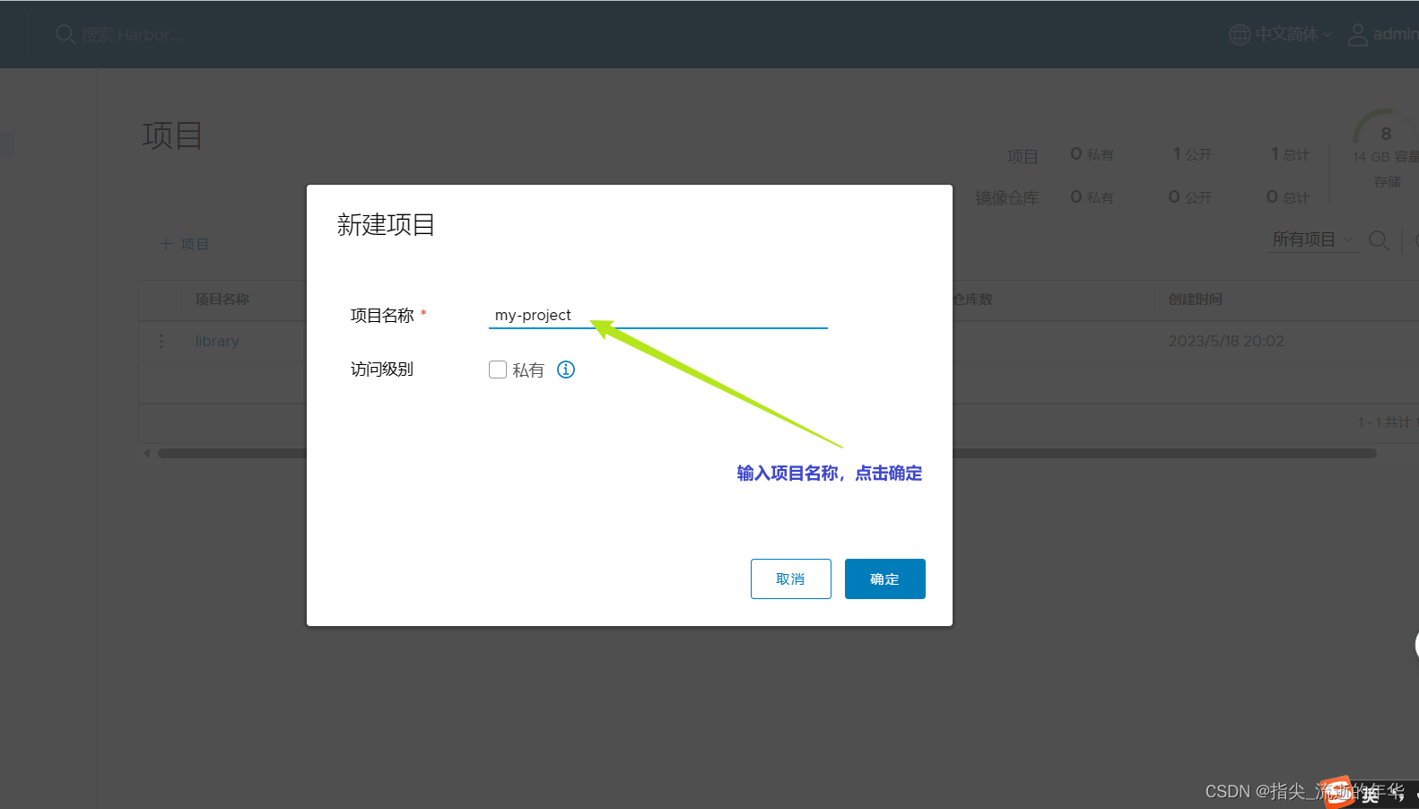The image size is (1419, 809).
Task: Click the project list search icon
Action: [x=1379, y=240]
